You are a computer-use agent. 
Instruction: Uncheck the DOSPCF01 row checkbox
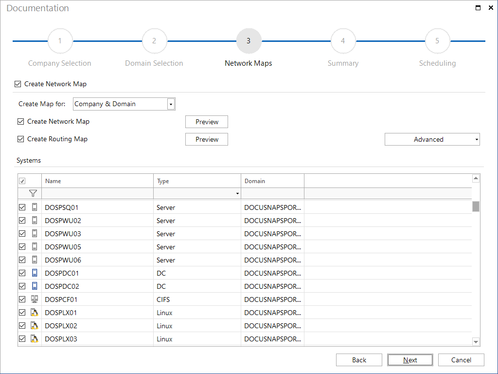[22, 299]
